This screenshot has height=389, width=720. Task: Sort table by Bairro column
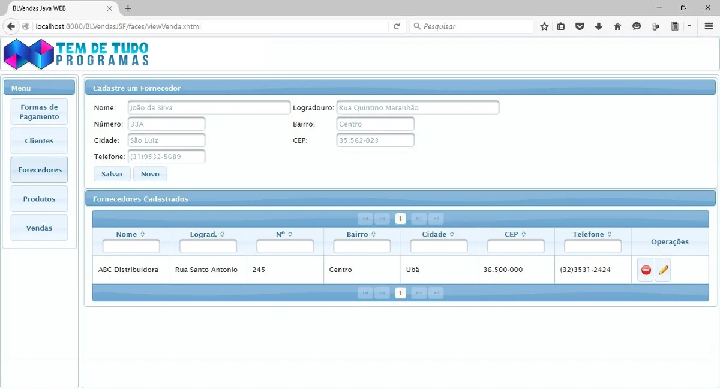[374, 234]
